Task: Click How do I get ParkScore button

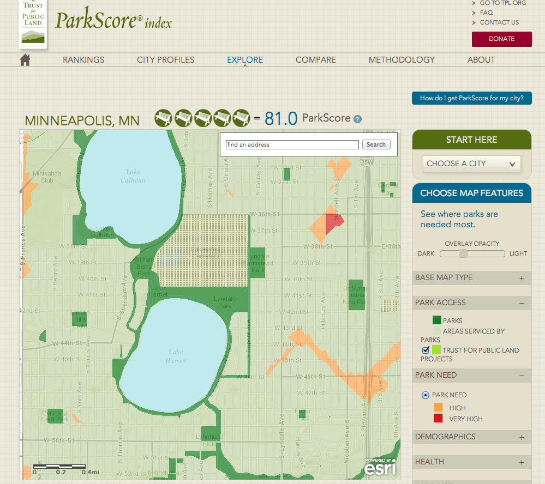Action: [472, 98]
